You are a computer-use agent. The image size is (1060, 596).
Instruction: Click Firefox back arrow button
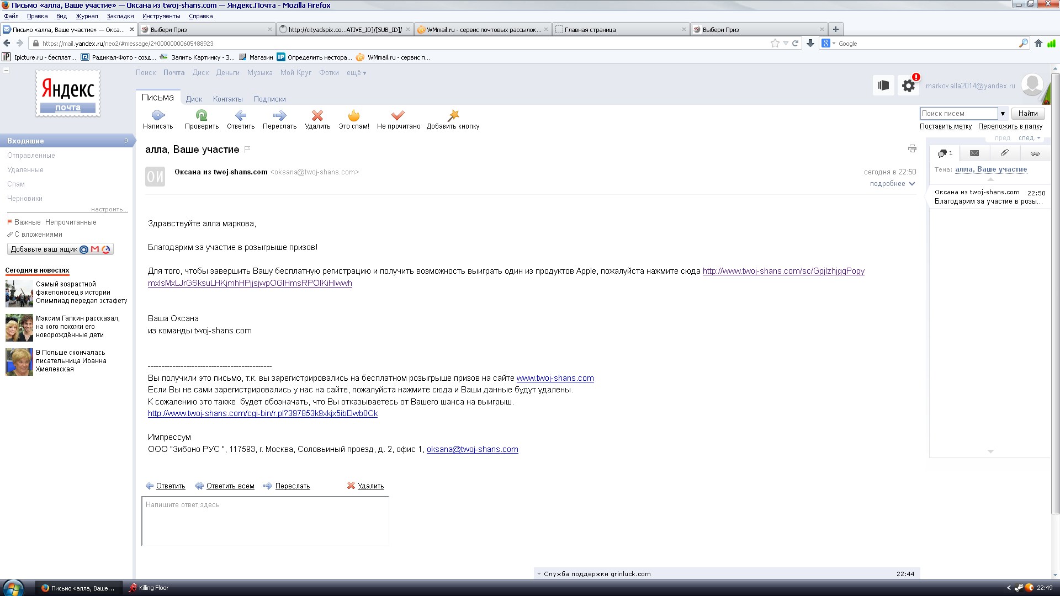(7, 43)
